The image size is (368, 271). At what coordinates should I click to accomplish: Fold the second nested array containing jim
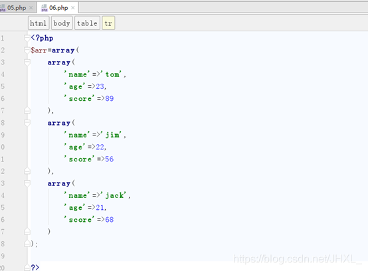point(27,123)
